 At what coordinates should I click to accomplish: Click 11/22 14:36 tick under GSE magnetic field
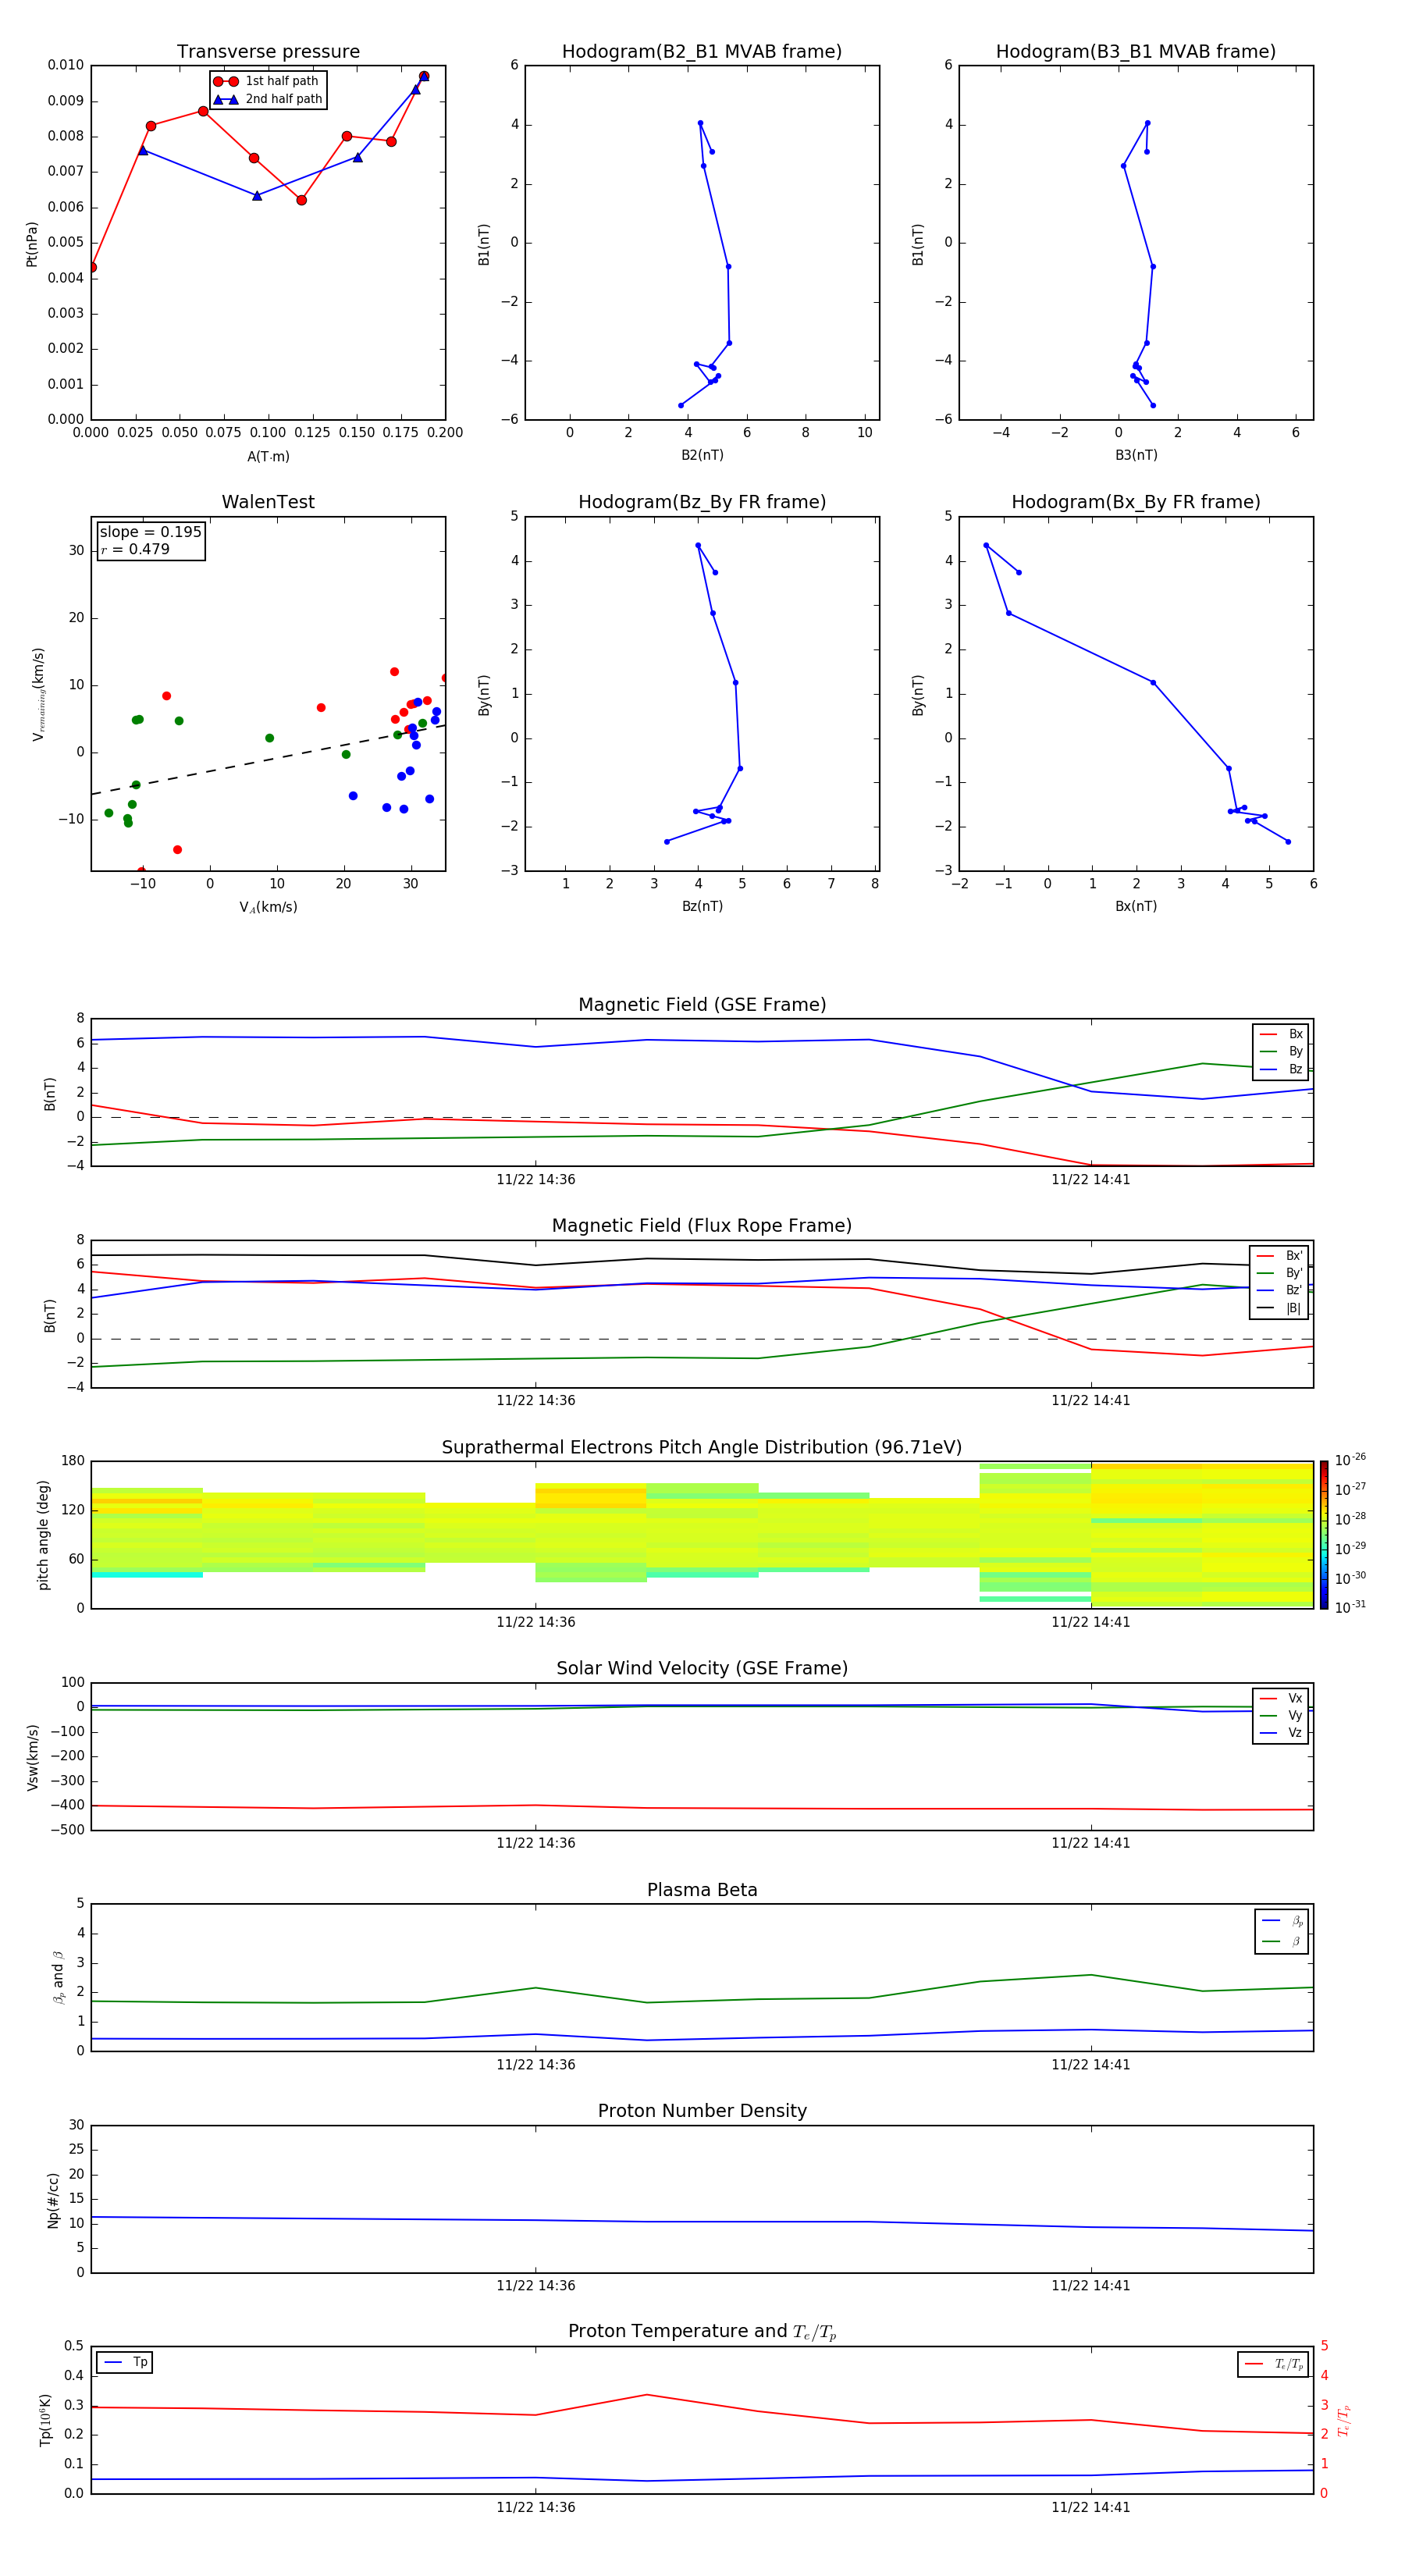click(536, 1180)
